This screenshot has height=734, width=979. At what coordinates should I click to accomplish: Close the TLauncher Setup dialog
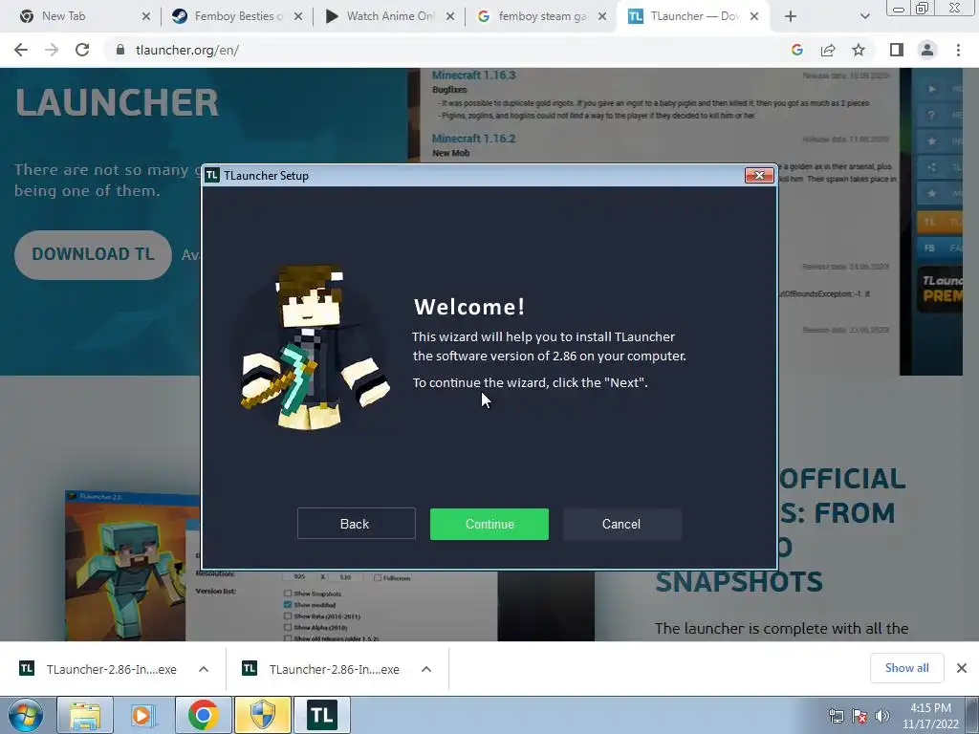coord(759,176)
